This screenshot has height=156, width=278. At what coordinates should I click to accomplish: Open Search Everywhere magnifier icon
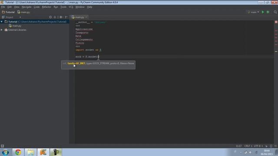pos(275,12)
